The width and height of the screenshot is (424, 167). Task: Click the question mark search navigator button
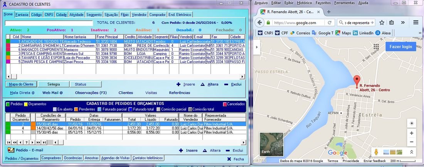click(x=27, y=142)
